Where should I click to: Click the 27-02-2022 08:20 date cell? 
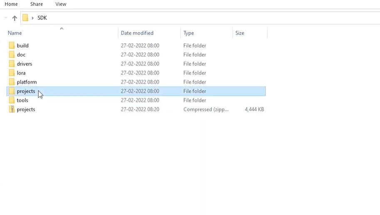(140, 109)
